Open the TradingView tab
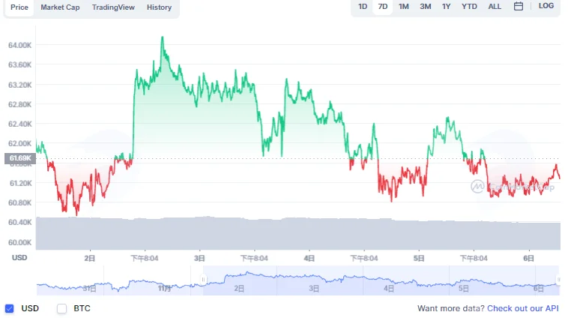 [x=113, y=7]
